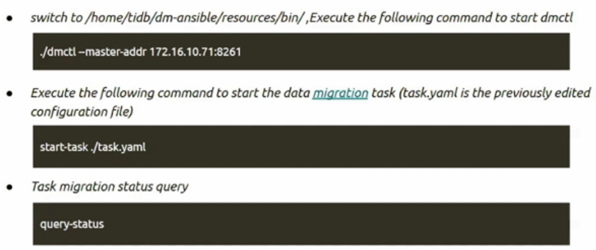Click the word dmctl ending the first instruction
596x250 pixels.
[x=556, y=18]
